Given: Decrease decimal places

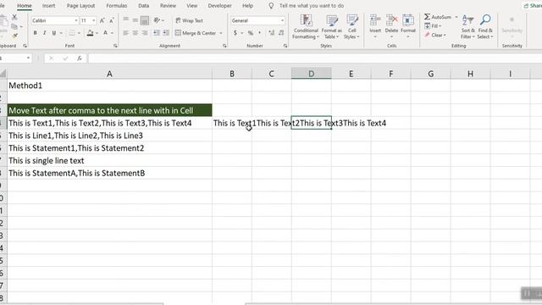Looking at the screenshot, I should [281, 33].
